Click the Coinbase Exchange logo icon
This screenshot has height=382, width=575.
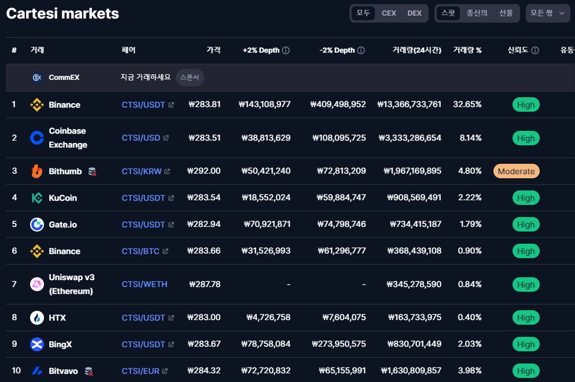37,138
